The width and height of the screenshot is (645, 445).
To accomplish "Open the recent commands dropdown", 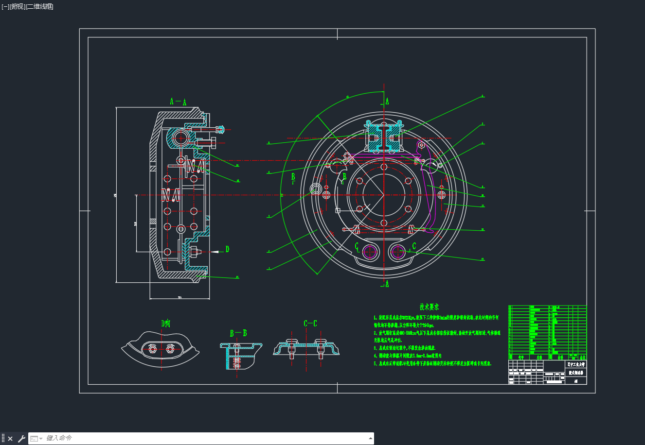I will [36, 439].
